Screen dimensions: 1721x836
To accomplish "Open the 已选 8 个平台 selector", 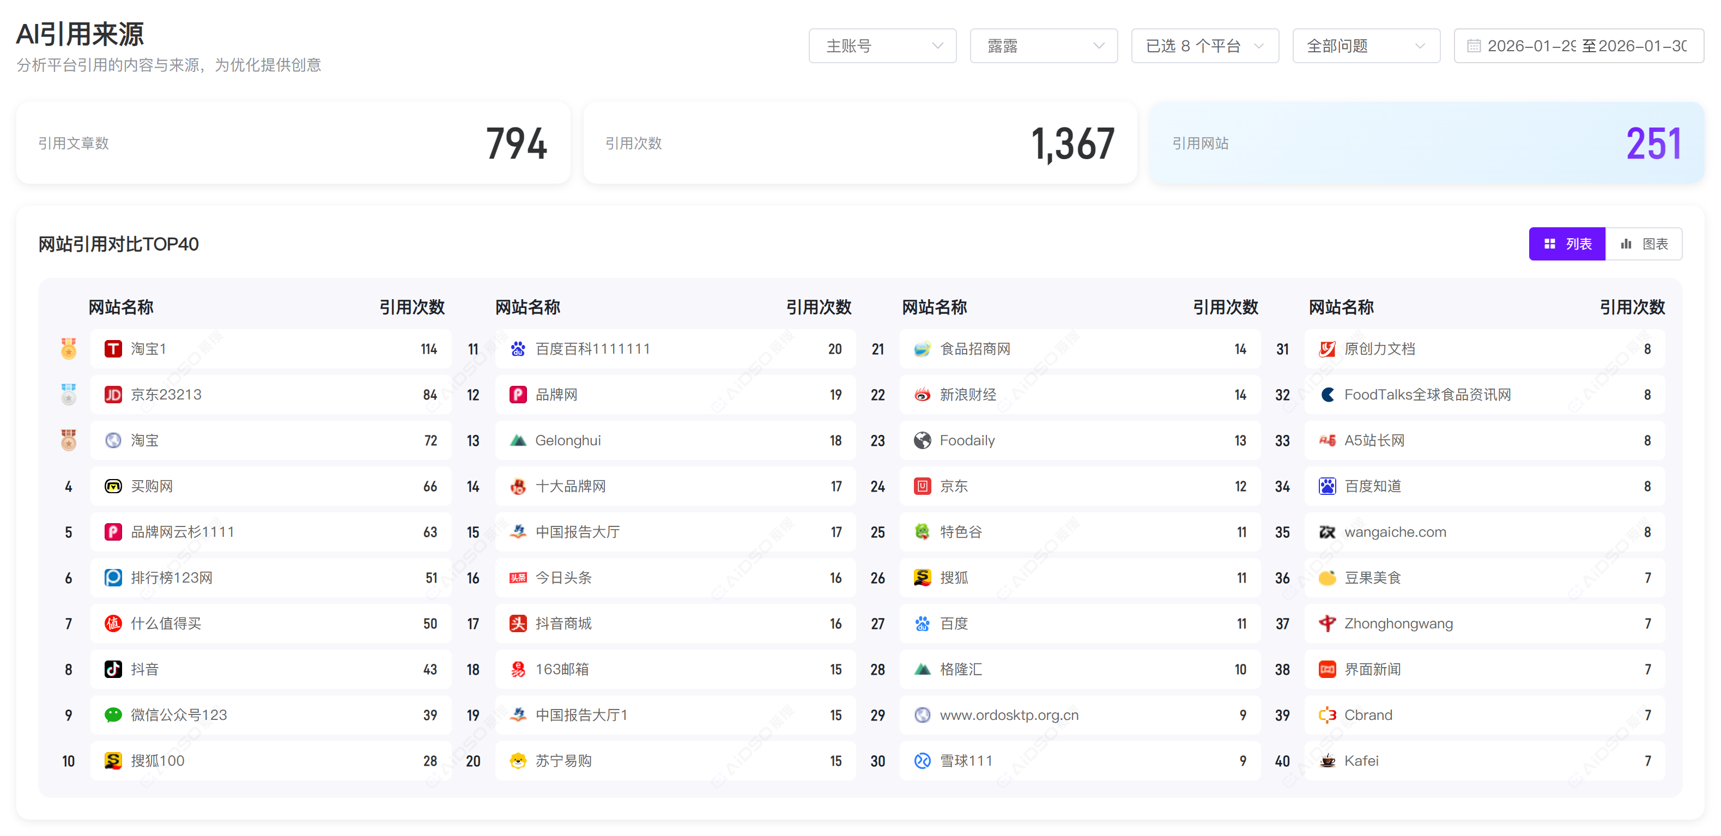I will [1204, 46].
